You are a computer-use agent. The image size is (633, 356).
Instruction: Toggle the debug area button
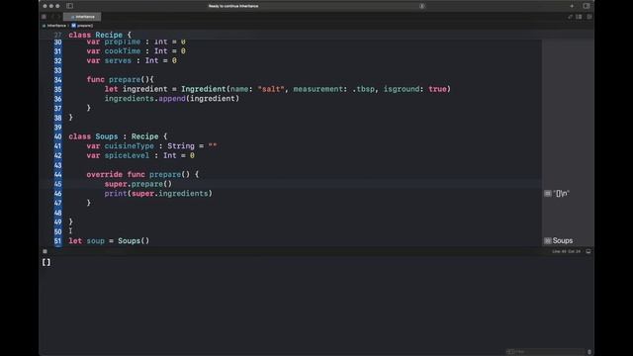588,251
